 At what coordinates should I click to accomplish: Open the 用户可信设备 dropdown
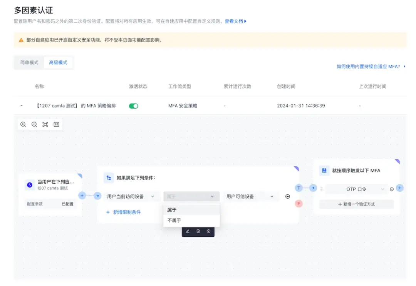[x=250, y=196]
